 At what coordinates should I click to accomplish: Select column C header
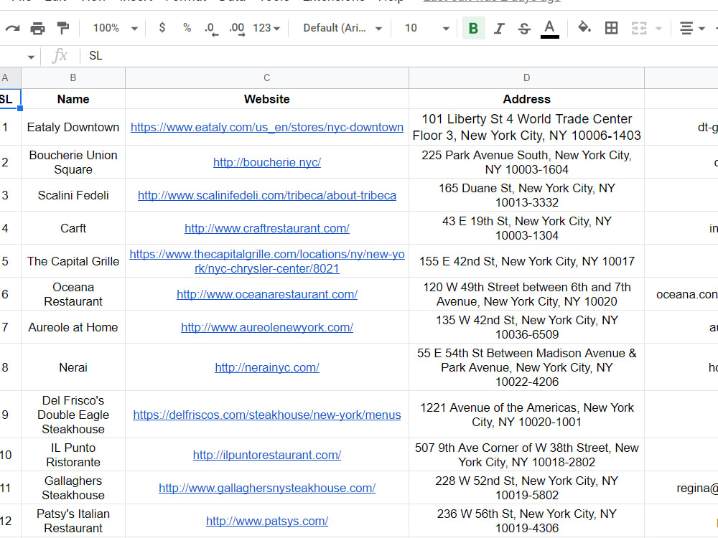click(x=267, y=77)
